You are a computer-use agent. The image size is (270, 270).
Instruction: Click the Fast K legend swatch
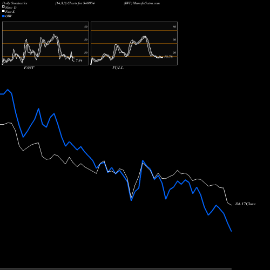[x=3, y=11]
